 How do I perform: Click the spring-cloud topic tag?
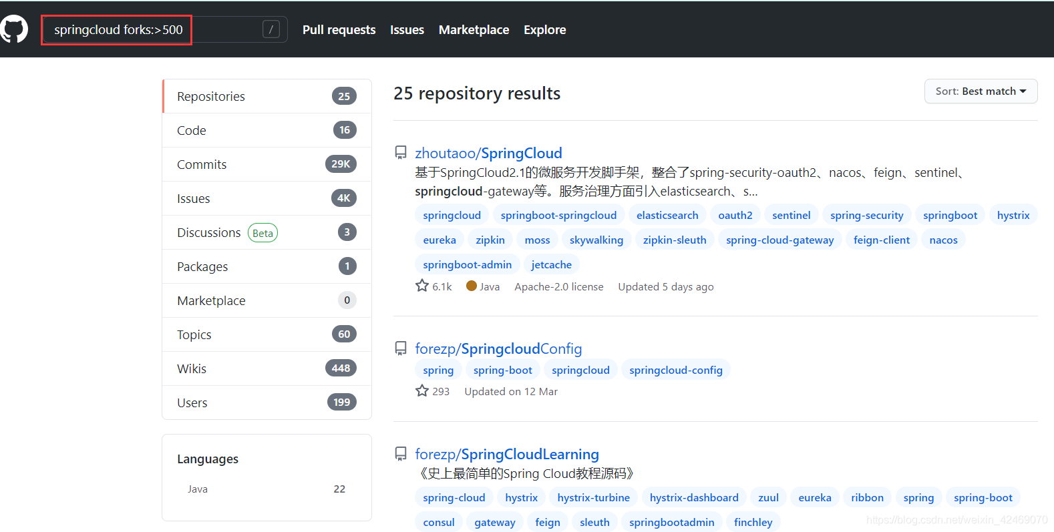[x=454, y=497]
